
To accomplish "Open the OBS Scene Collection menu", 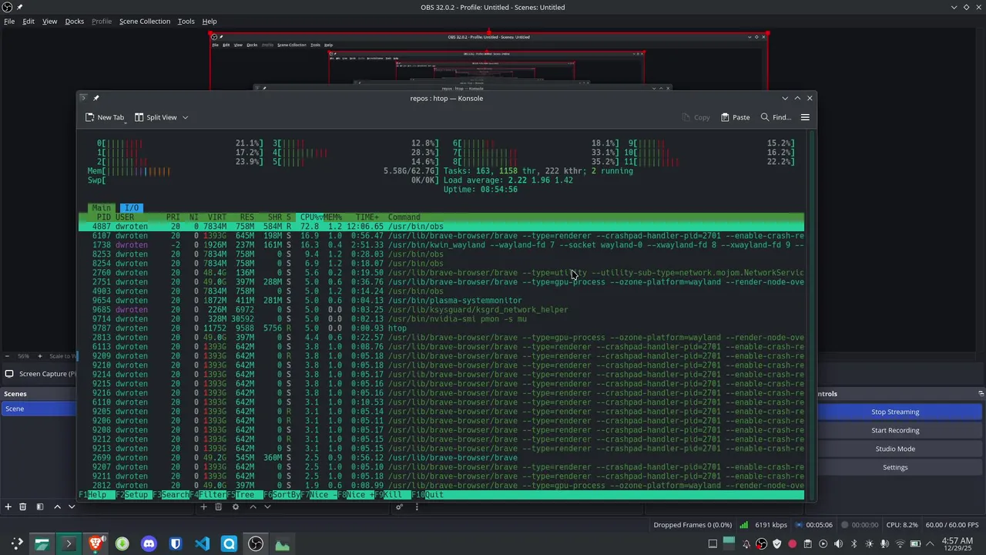I will click(144, 22).
